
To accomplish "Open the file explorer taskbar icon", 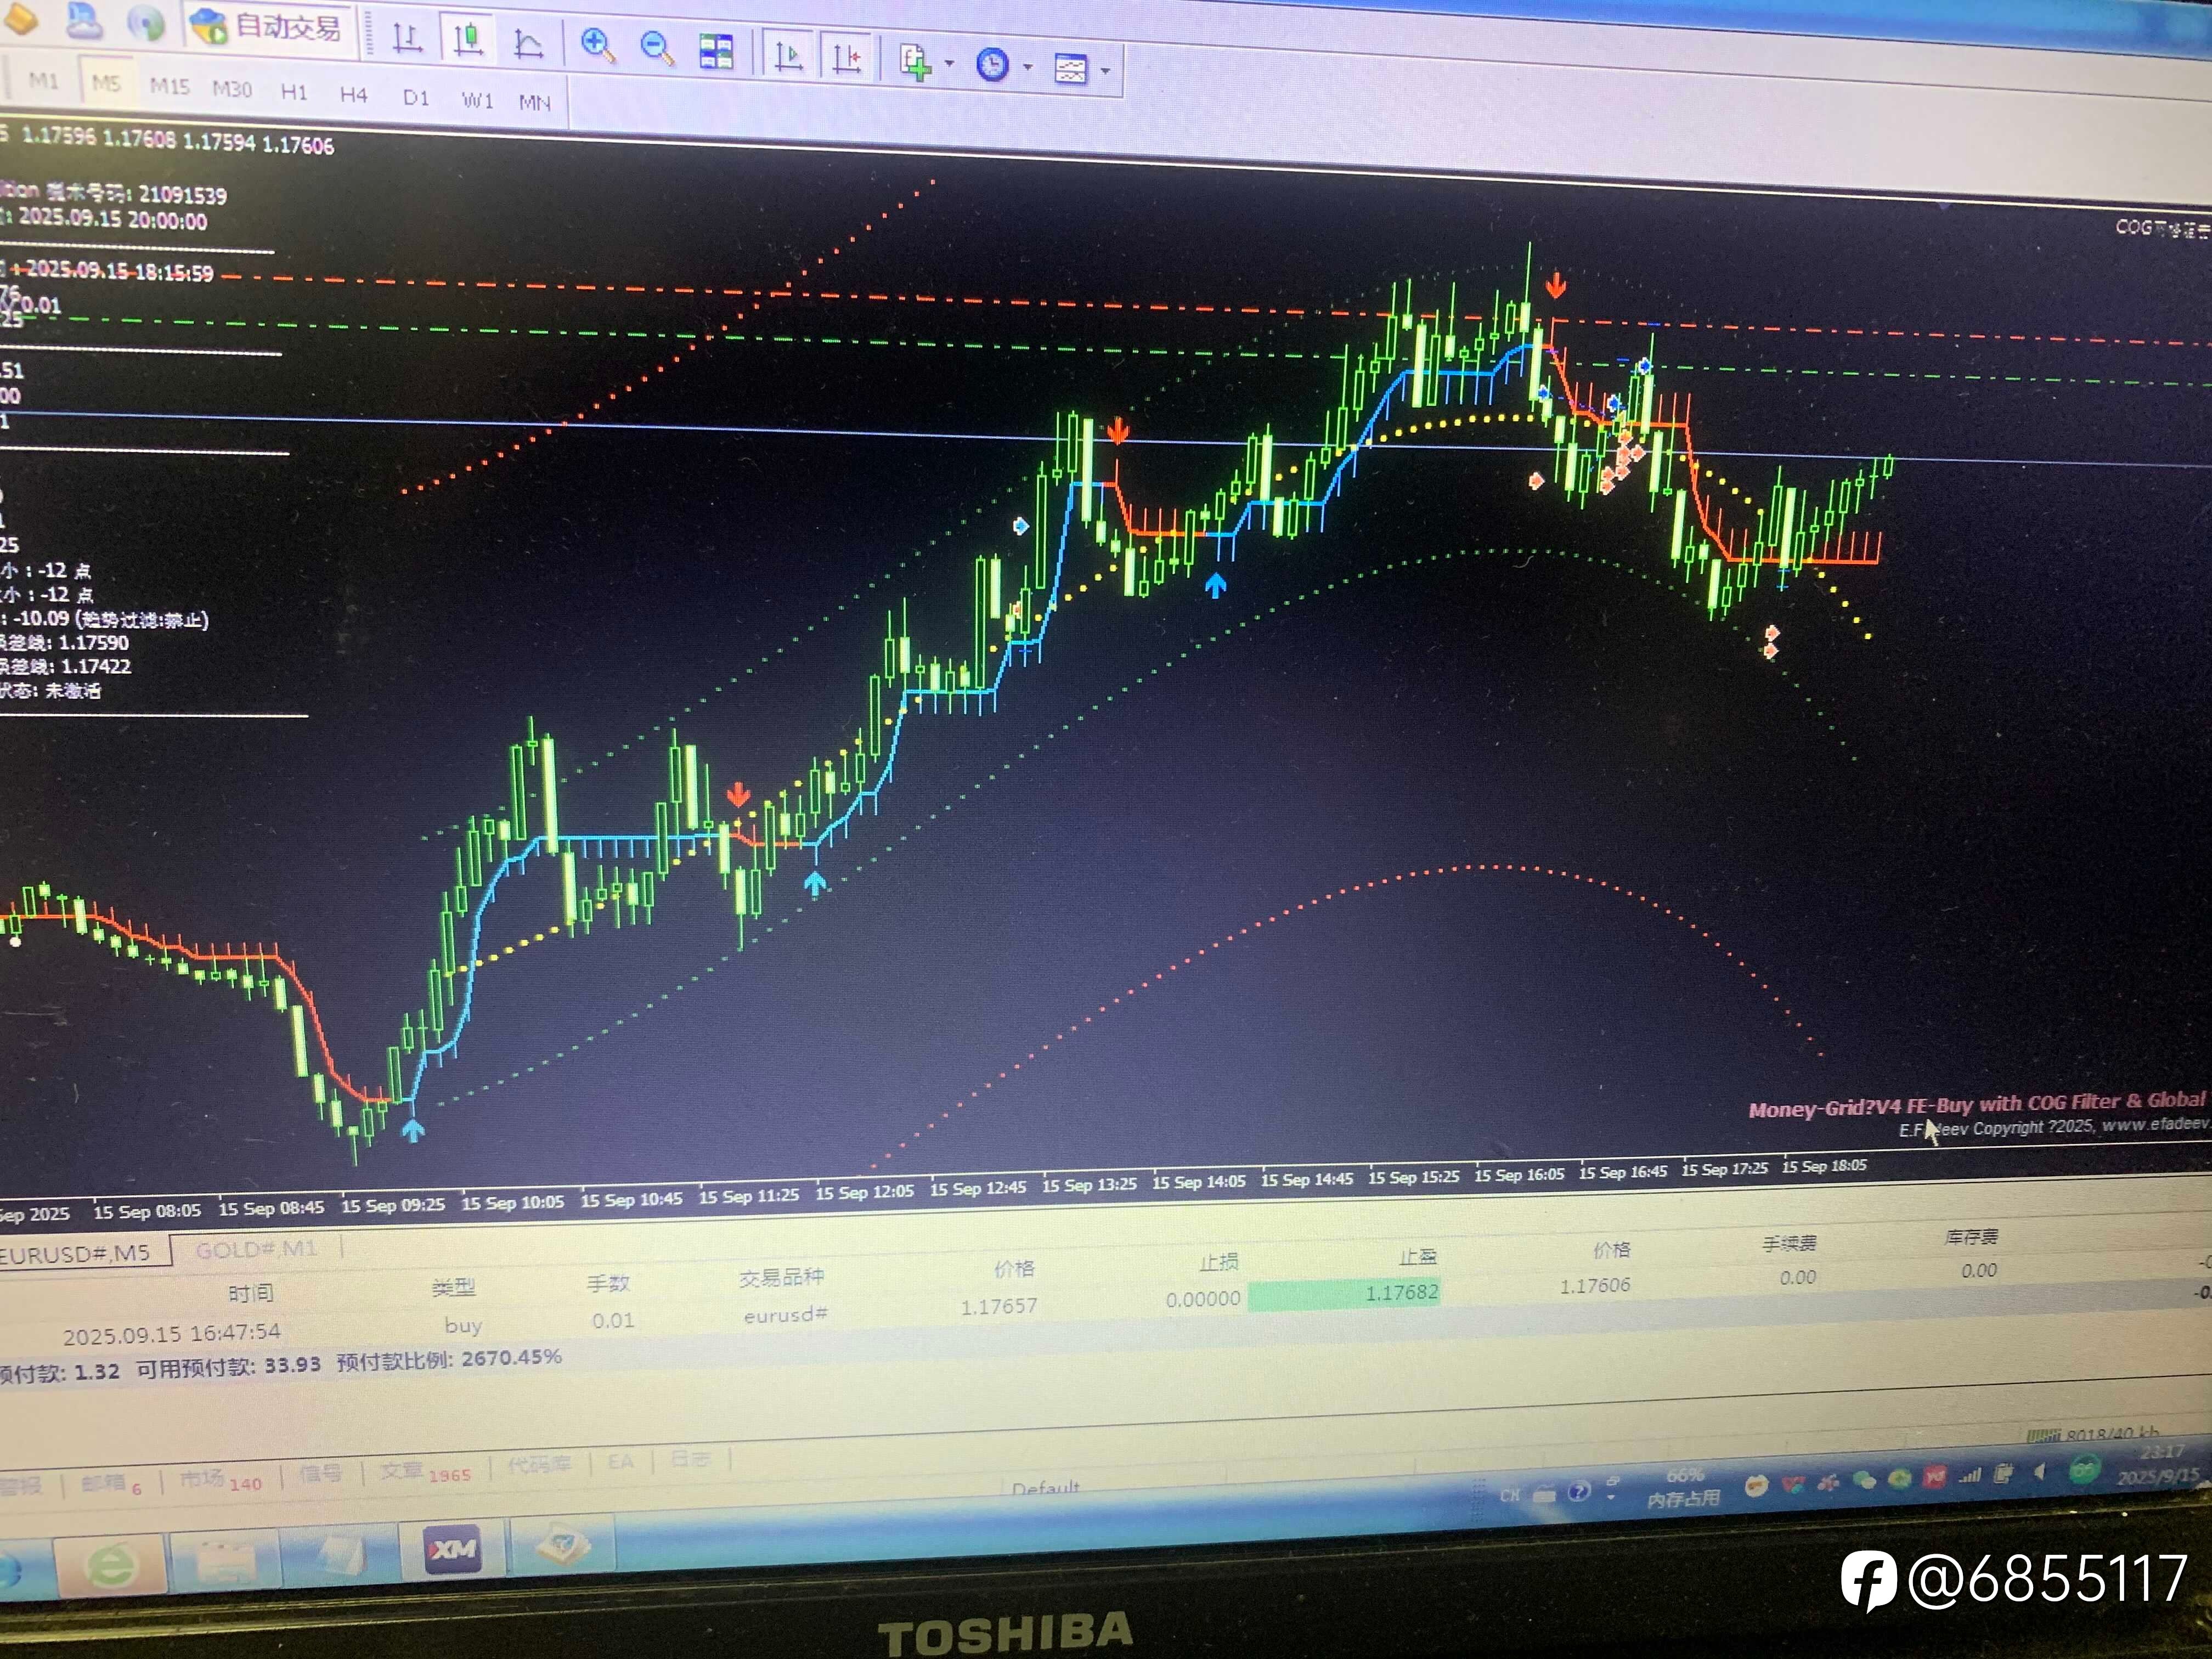I will (226, 1560).
